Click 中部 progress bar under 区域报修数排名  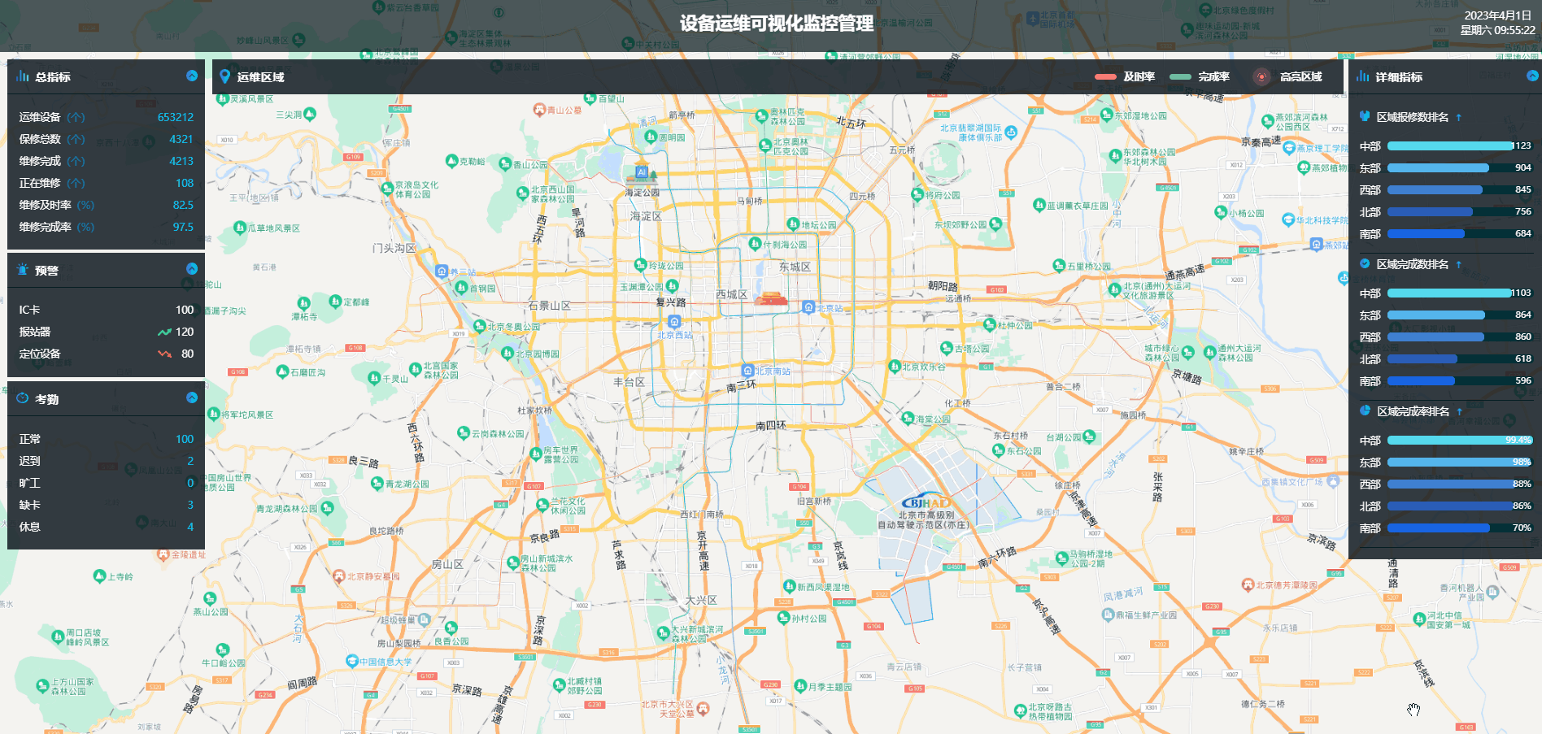click(1449, 146)
